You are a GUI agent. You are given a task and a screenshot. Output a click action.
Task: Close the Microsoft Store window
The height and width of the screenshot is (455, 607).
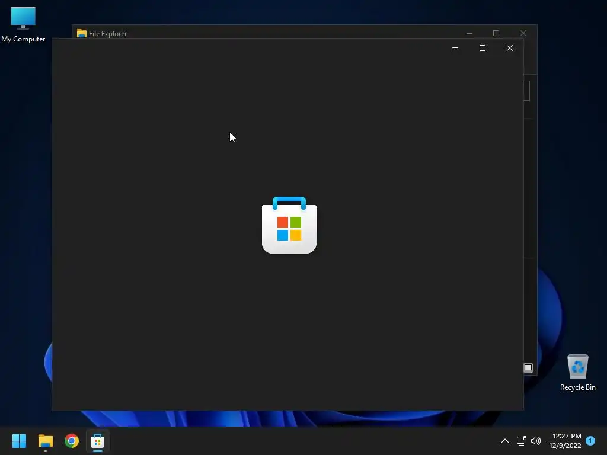point(509,48)
